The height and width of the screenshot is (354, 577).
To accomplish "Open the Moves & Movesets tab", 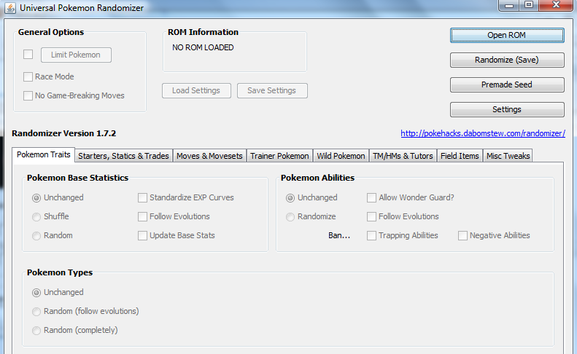I will (x=209, y=156).
